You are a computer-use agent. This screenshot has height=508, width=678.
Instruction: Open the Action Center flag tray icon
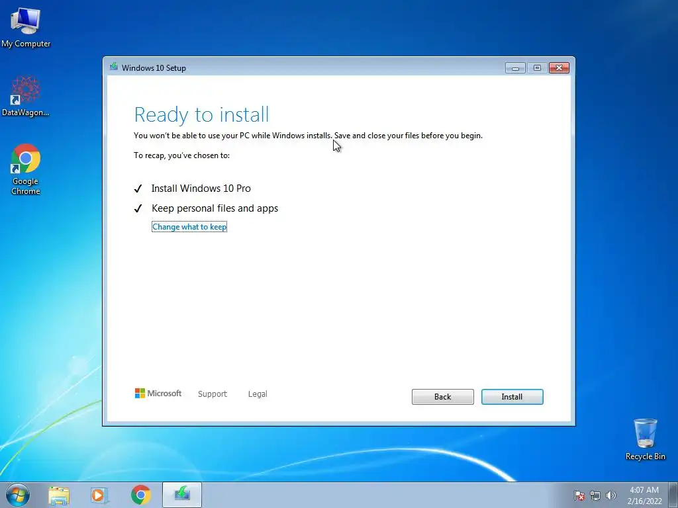[579, 495]
